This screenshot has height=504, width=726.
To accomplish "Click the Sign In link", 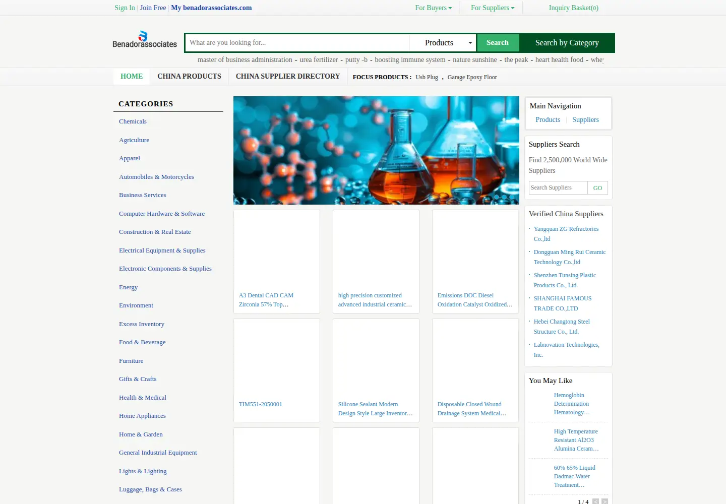I will [x=125, y=8].
